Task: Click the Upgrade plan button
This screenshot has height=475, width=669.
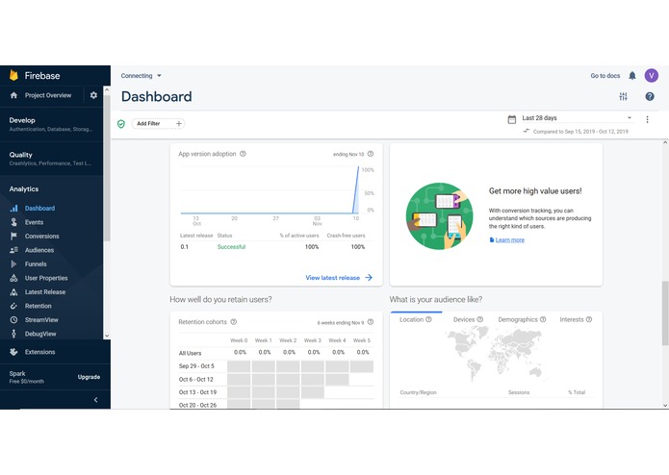Action: point(89,377)
